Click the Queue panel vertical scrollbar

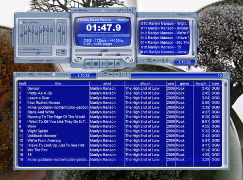193,37
